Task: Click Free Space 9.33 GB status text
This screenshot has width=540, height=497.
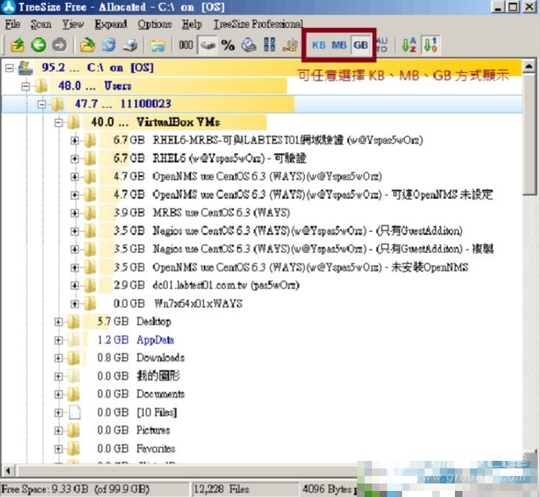Action: click(75, 489)
